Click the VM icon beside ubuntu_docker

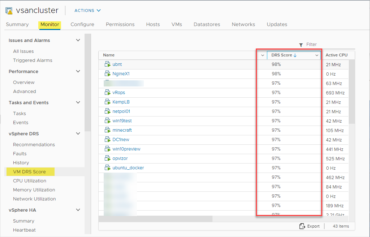pos(107,168)
